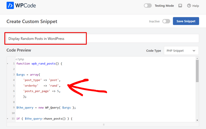206x129 pixels.
Task: Click the Help question mark icon
Action: click(x=189, y=6)
